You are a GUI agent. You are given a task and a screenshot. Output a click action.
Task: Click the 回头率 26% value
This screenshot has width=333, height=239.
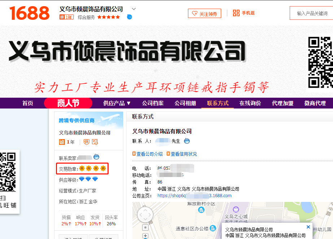[x=111, y=224]
